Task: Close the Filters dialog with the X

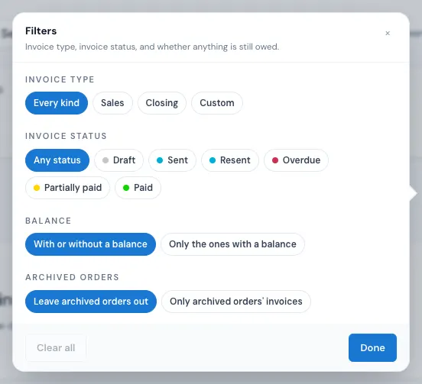Action: (388, 33)
